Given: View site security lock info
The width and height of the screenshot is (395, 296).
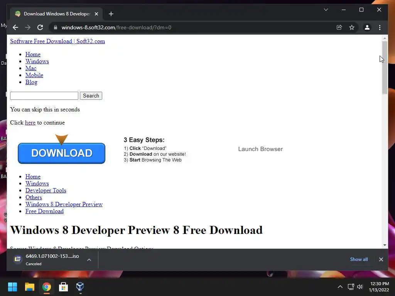Looking at the screenshot, I should [56, 27].
